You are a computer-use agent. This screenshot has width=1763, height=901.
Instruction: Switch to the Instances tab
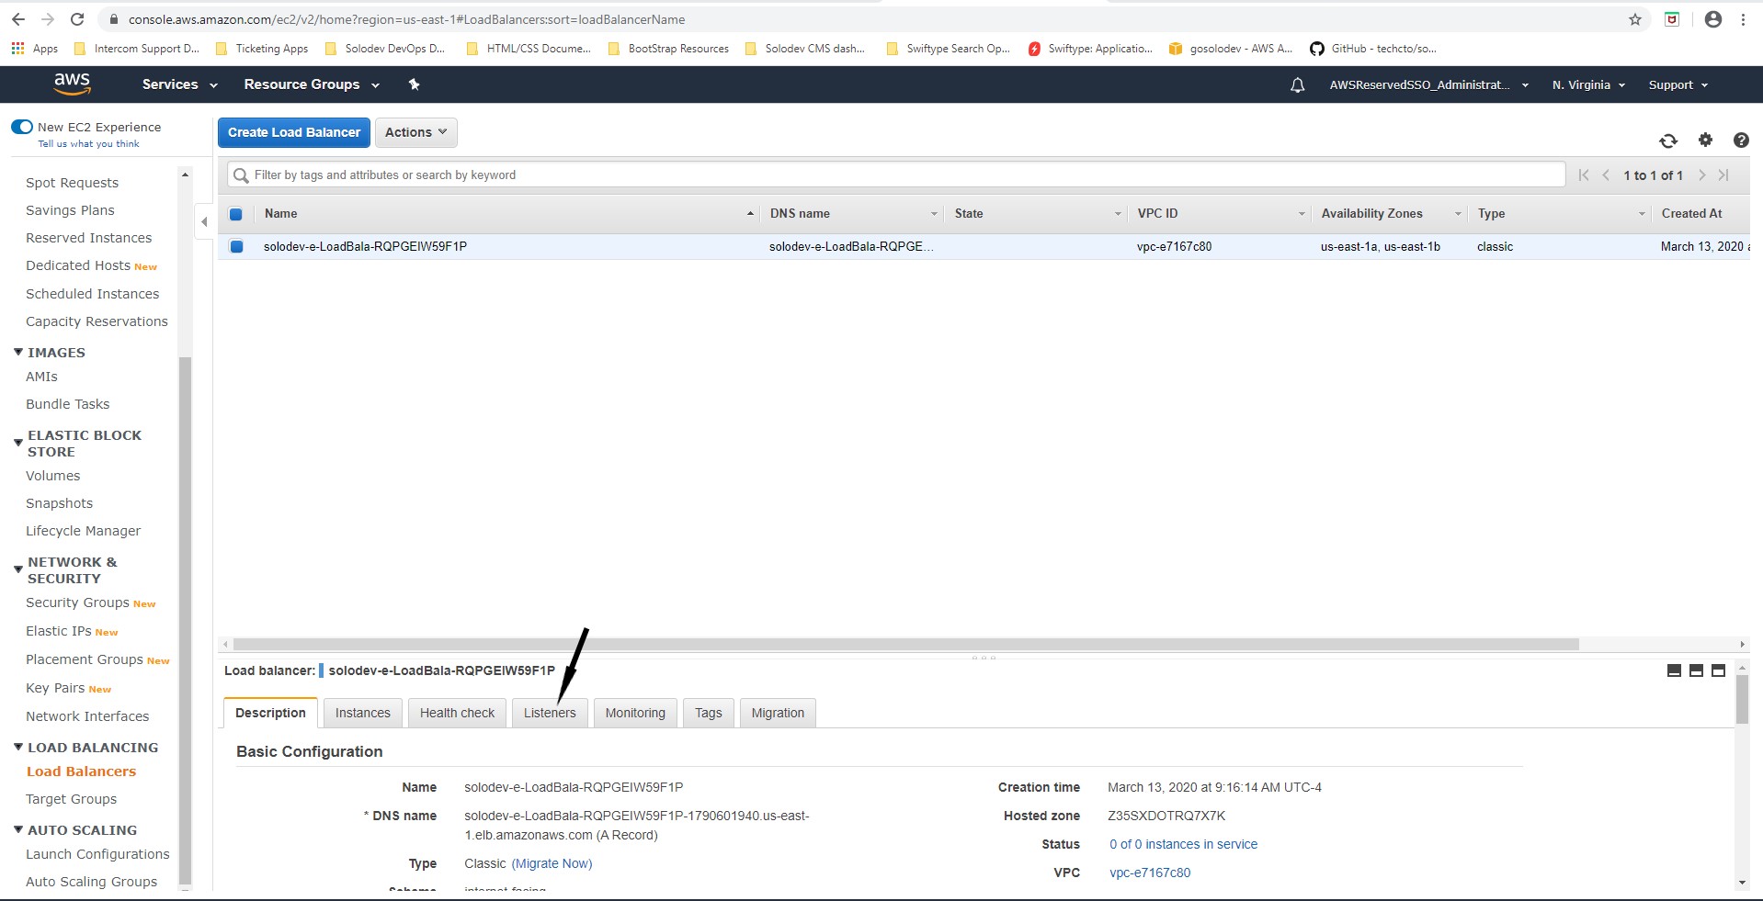pos(363,713)
